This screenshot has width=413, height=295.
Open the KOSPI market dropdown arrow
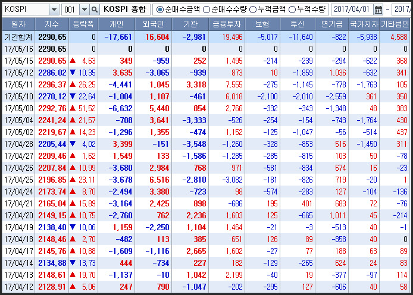click(x=54, y=10)
